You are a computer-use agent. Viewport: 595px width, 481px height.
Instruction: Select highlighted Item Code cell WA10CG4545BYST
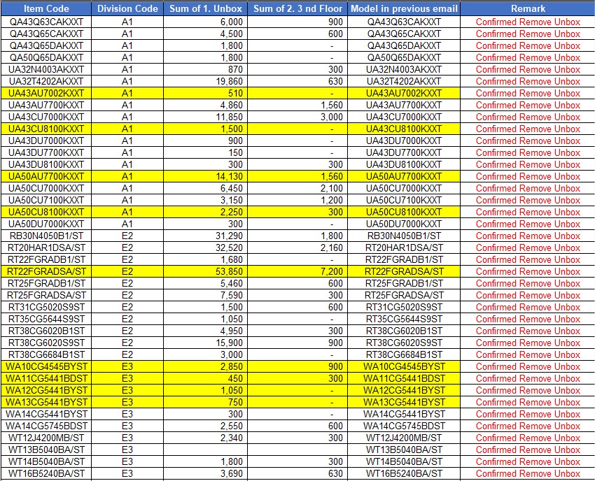tap(46, 366)
